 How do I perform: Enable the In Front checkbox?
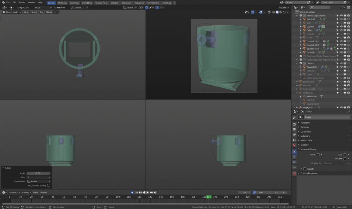pos(345,159)
